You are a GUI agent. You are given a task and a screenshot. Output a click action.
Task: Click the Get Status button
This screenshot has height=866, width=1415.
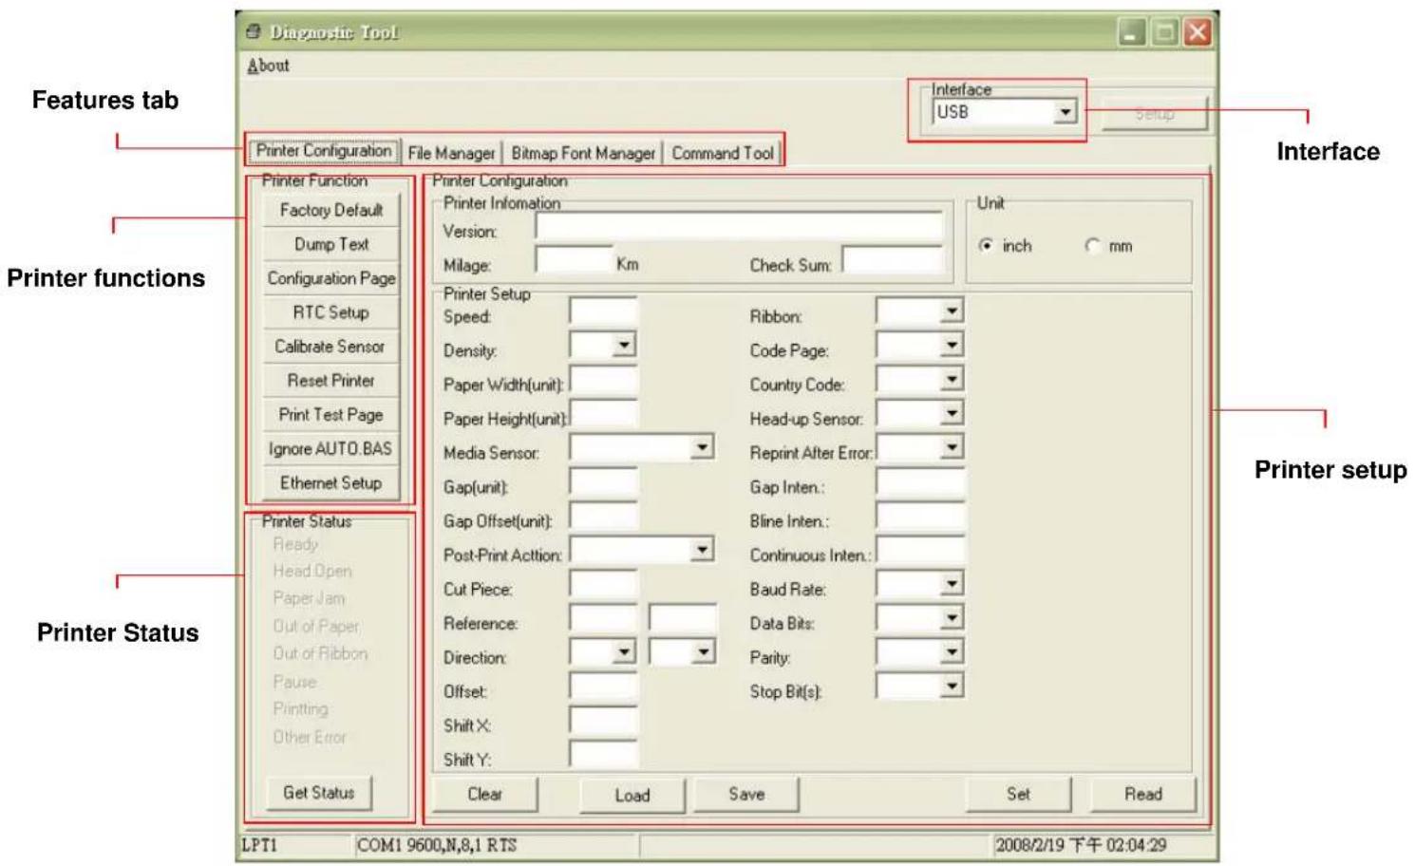point(318,793)
